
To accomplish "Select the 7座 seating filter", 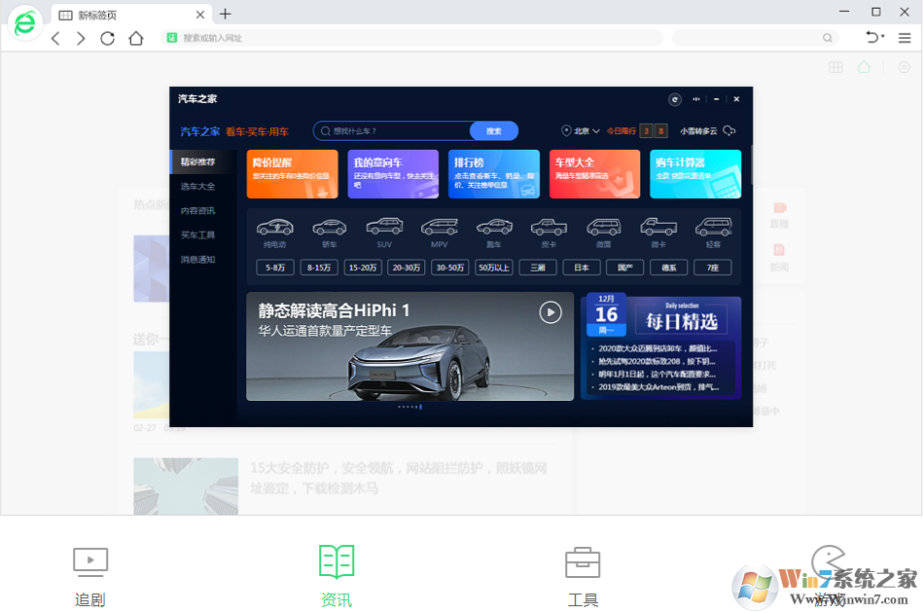I will coord(713,267).
